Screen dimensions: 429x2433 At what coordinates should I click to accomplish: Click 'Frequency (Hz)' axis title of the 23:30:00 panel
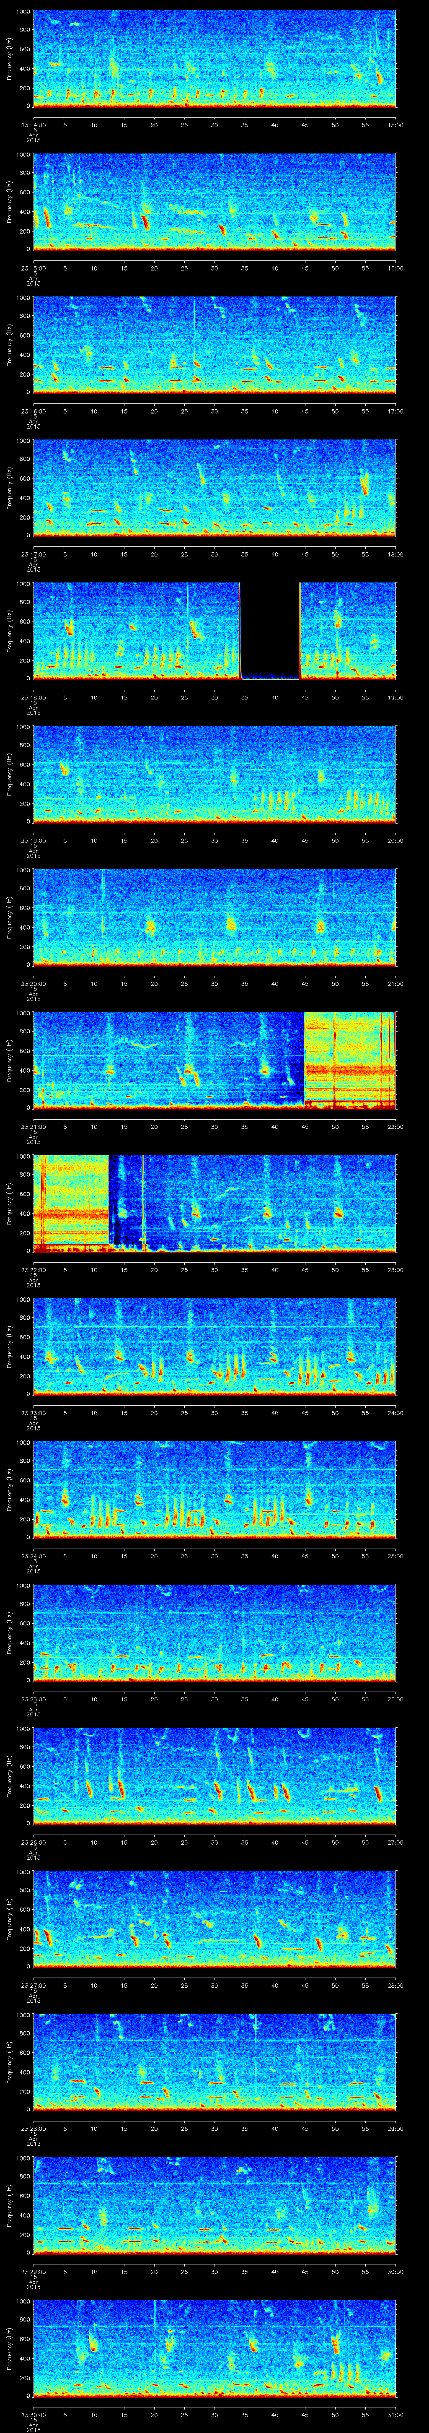coord(10,2348)
